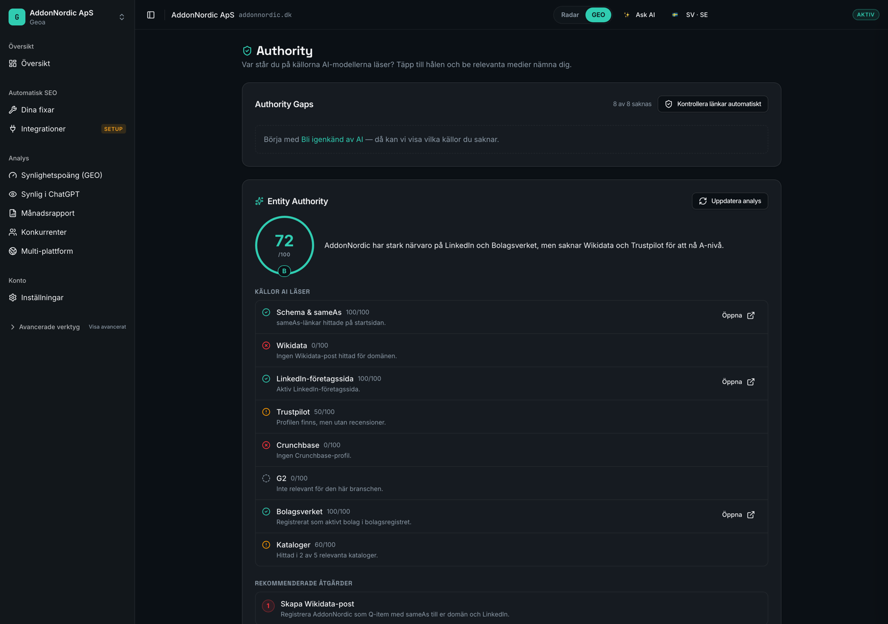The height and width of the screenshot is (624, 888).
Task: Click the 8 av 8 saknas text
Action: coord(632,104)
